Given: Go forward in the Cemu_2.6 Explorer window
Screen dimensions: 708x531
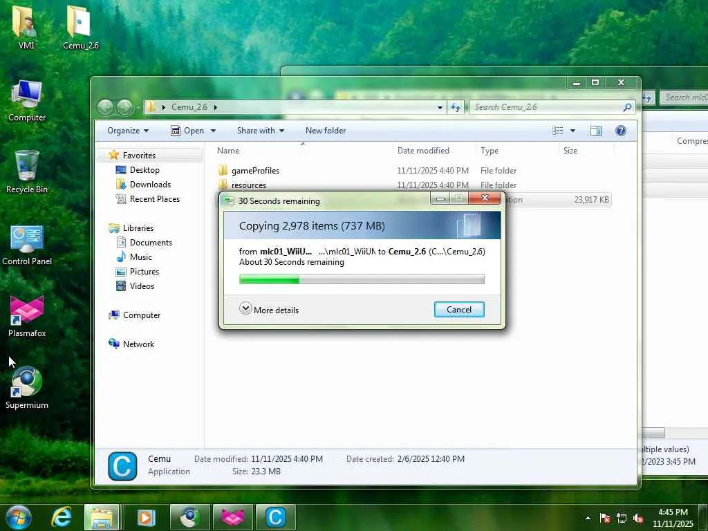Looking at the screenshot, I should pos(124,107).
